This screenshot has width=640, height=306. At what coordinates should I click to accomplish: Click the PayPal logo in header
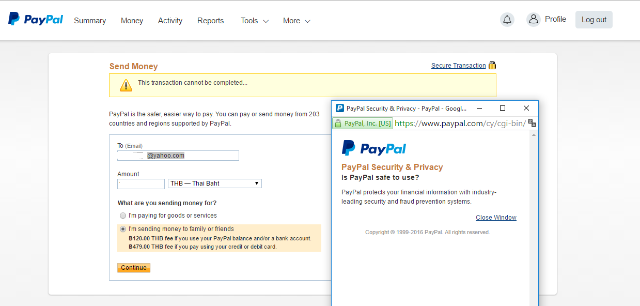point(36,20)
